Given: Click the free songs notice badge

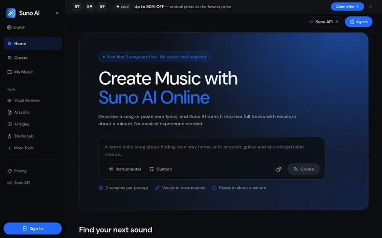Looking at the screenshot, I should [x=155, y=57].
